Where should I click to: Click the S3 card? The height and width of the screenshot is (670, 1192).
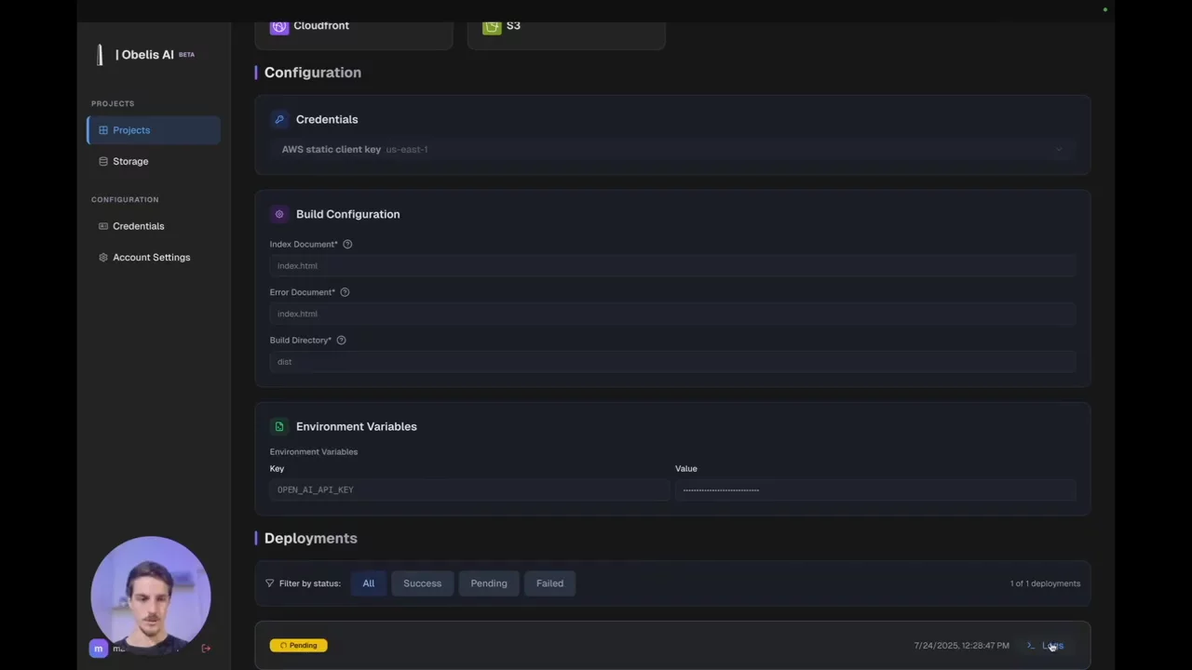pos(566,33)
